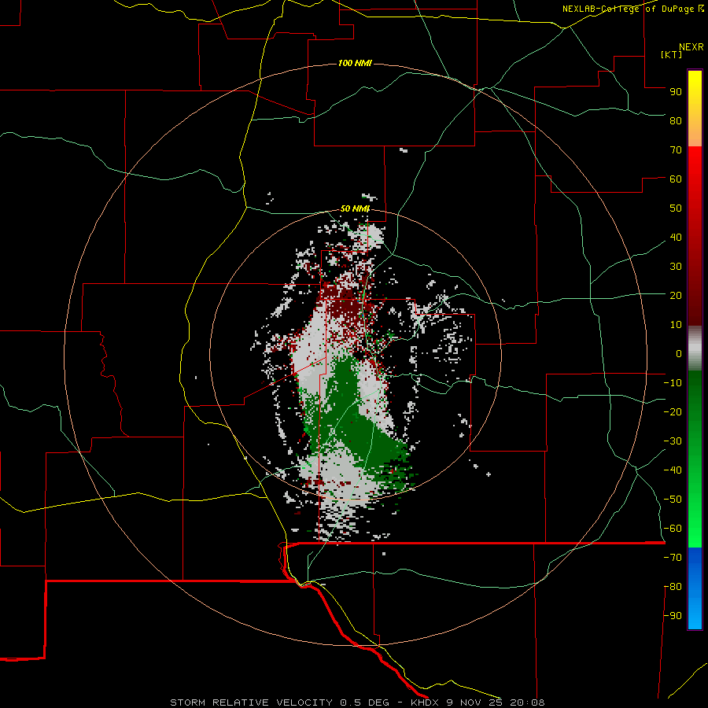Viewport: 708px width, 708px height.
Task: Click the "100 NMI" range ring label
Action: [x=355, y=63]
